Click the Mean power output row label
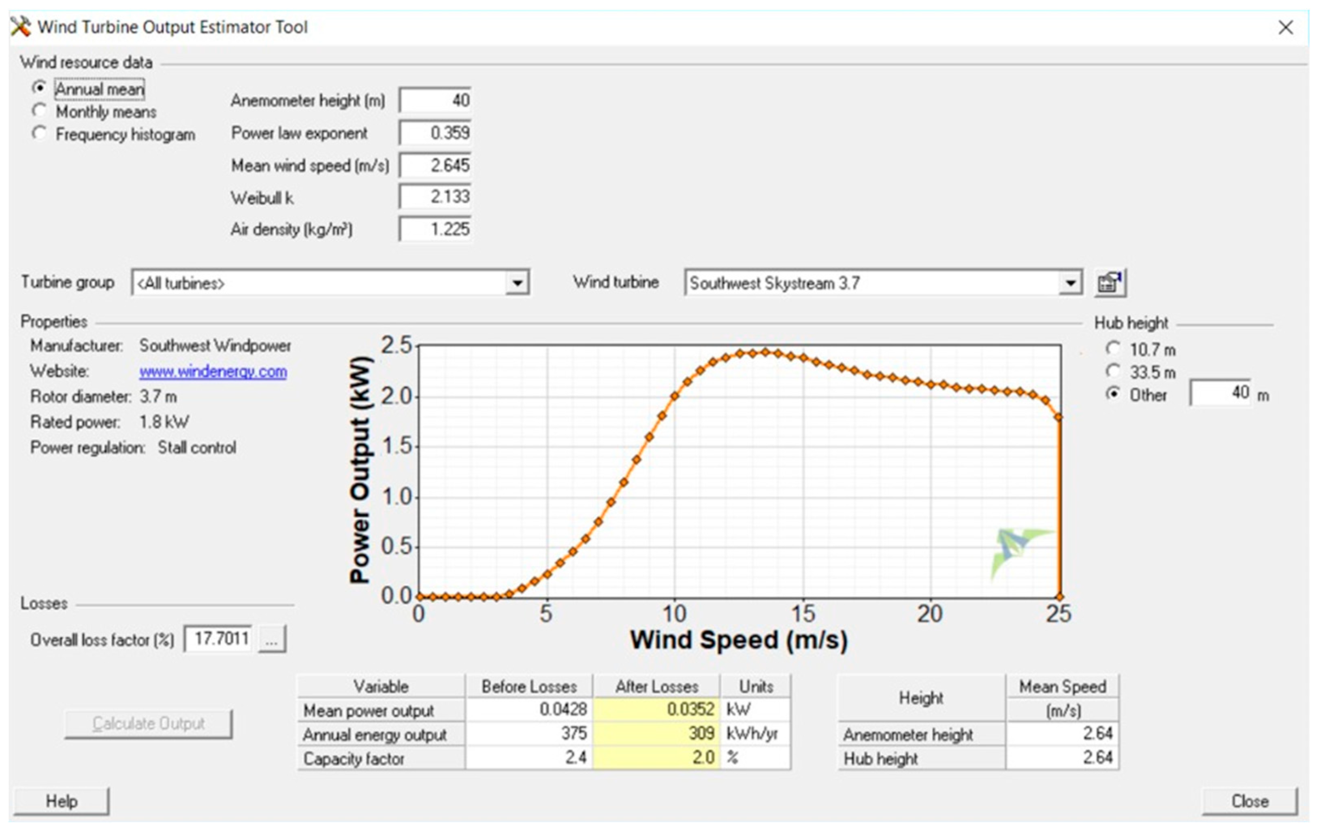The height and width of the screenshot is (832, 1321). coord(381,710)
